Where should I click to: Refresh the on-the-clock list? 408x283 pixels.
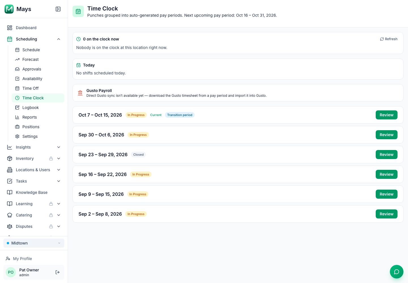(x=389, y=39)
